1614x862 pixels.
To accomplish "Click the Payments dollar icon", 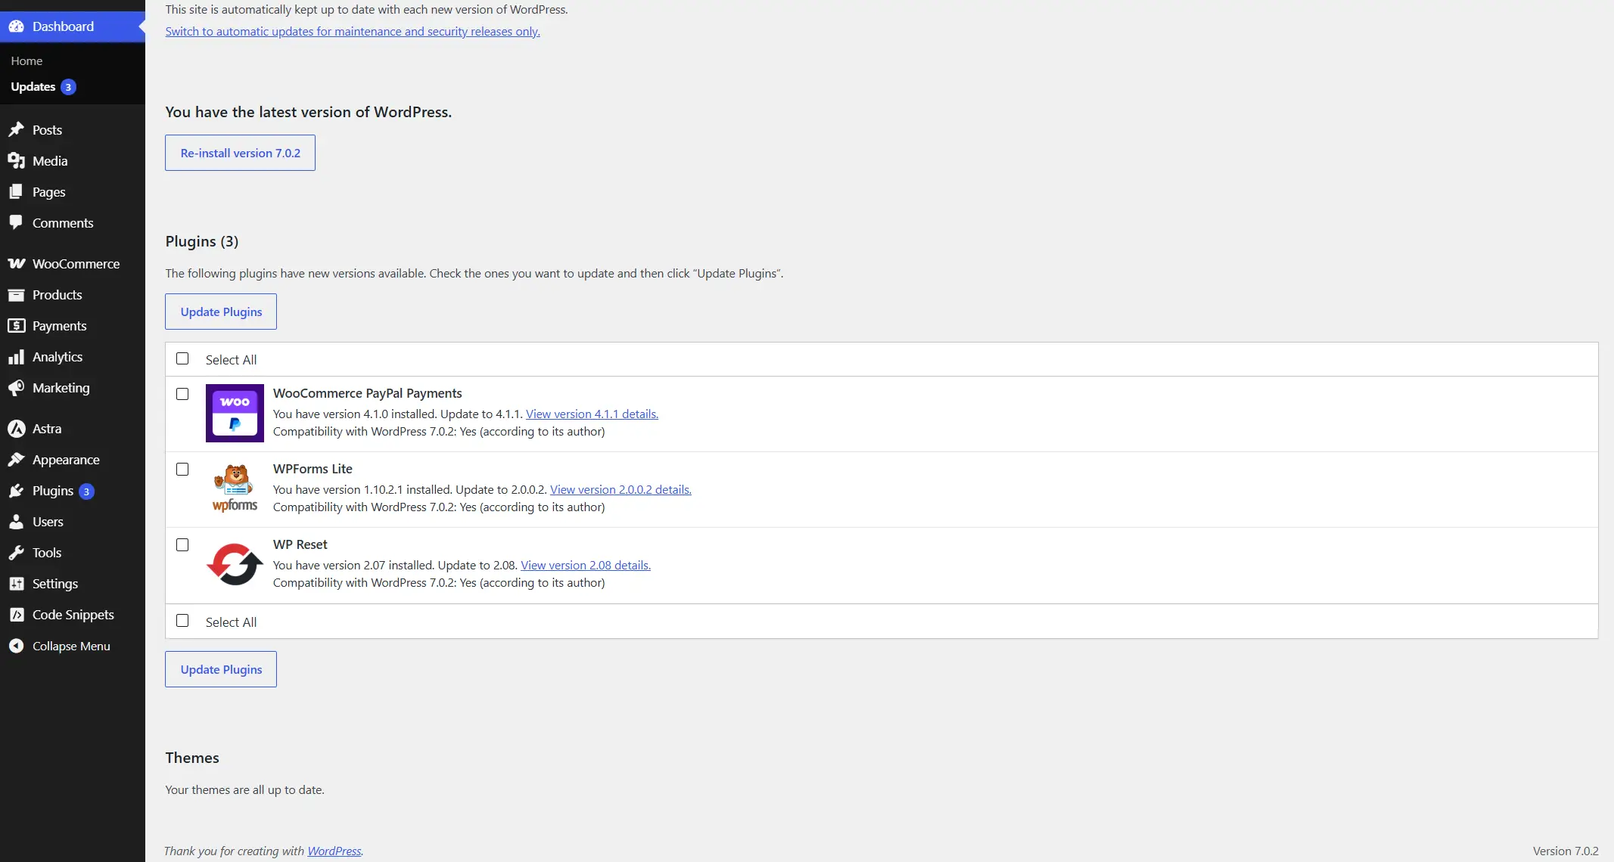I will point(16,326).
